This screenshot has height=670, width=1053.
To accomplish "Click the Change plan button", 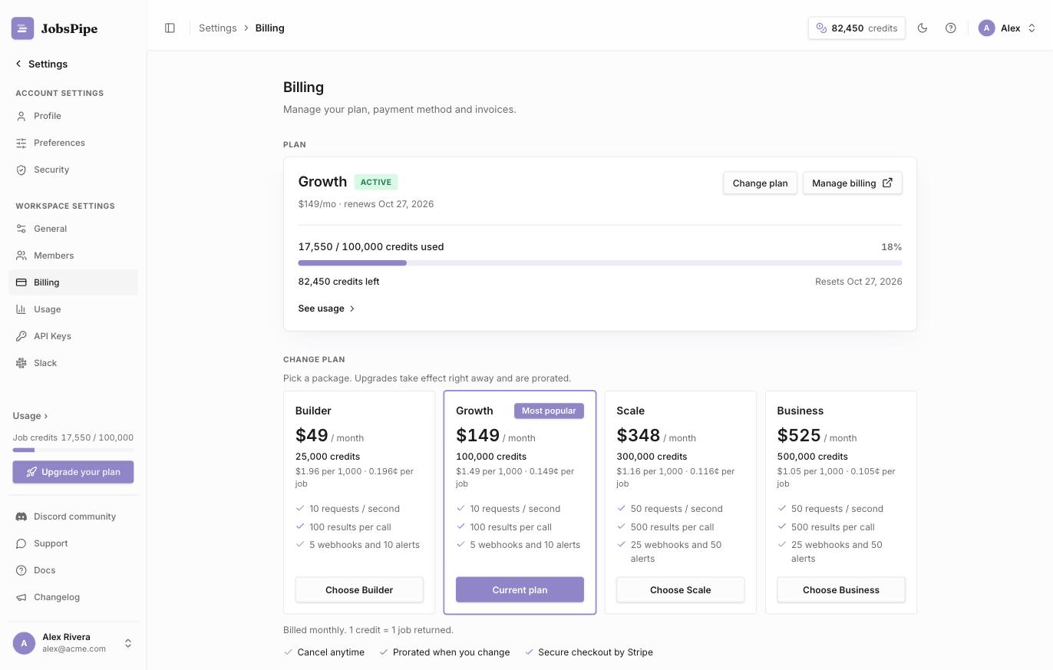I will coord(760,183).
